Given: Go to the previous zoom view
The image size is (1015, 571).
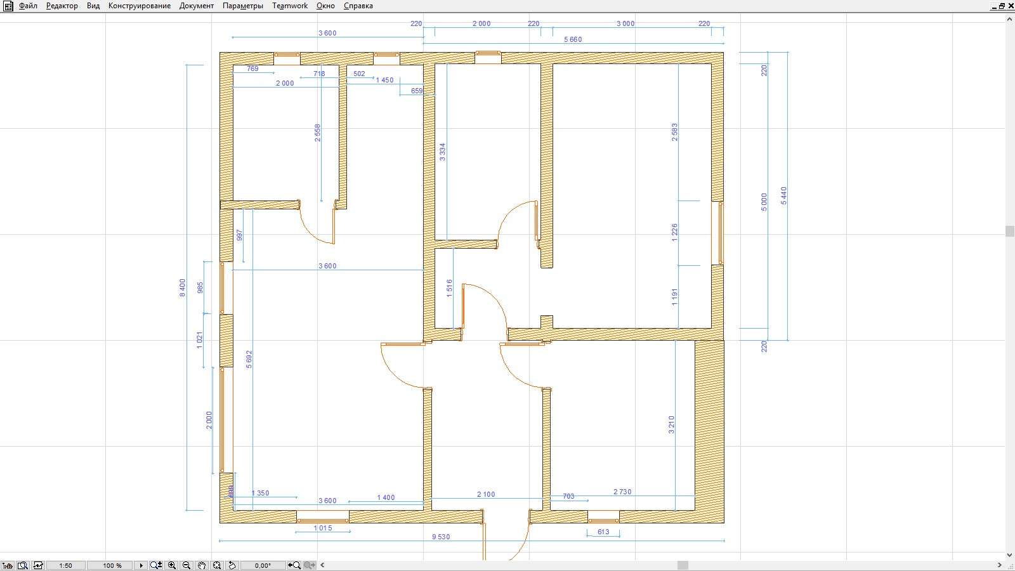Looking at the screenshot, I should point(294,565).
